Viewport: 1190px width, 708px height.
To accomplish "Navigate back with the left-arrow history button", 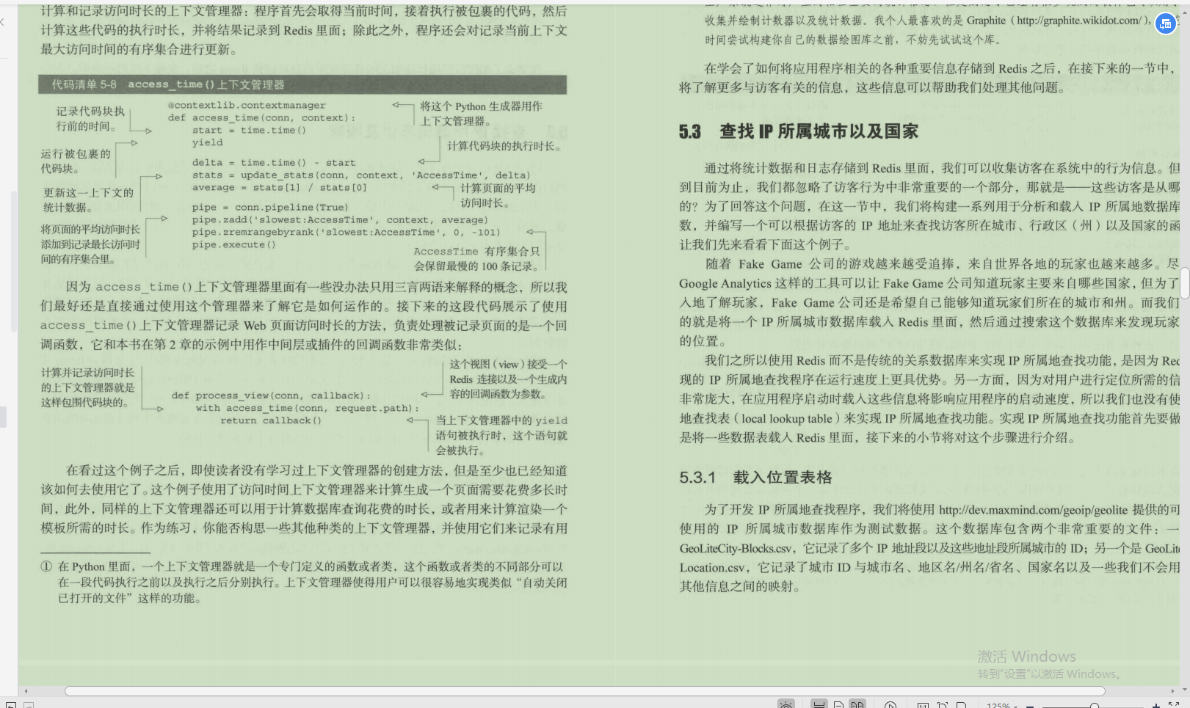I will (x=11, y=706).
